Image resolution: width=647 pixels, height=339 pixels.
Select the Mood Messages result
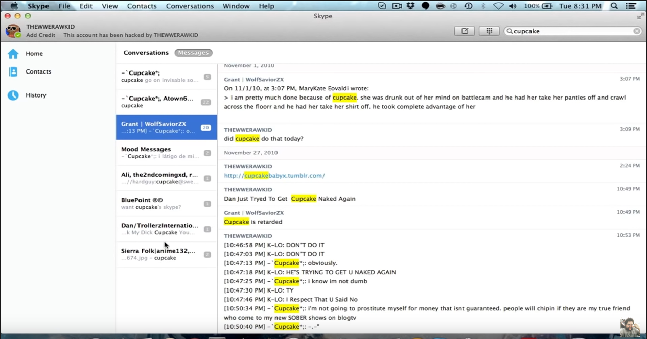167,153
